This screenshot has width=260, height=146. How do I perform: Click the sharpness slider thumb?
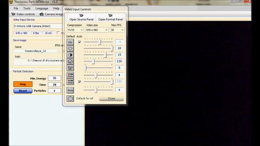point(96,90)
